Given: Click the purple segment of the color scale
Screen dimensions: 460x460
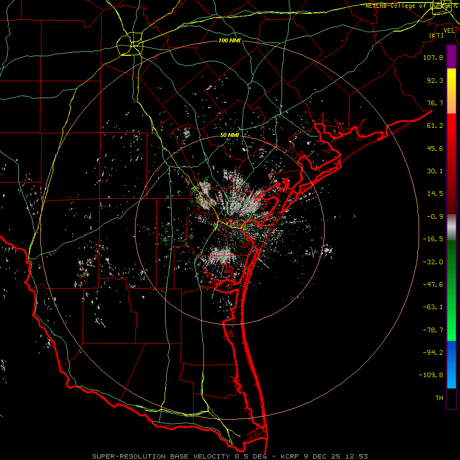Looking at the screenshot, I should click(451, 57).
